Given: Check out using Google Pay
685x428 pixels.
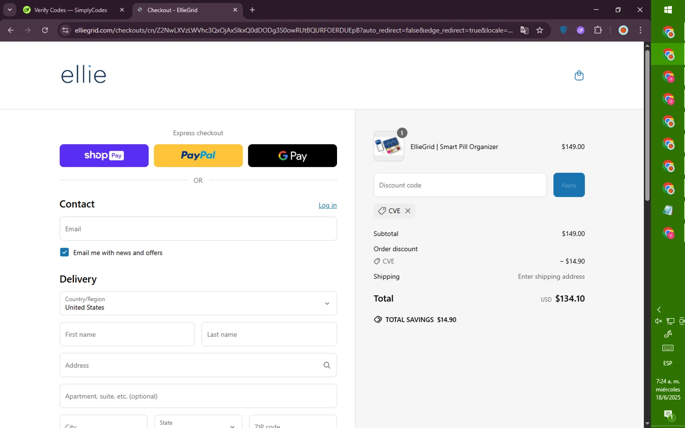Looking at the screenshot, I should pyautogui.click(x=292, y=156).
